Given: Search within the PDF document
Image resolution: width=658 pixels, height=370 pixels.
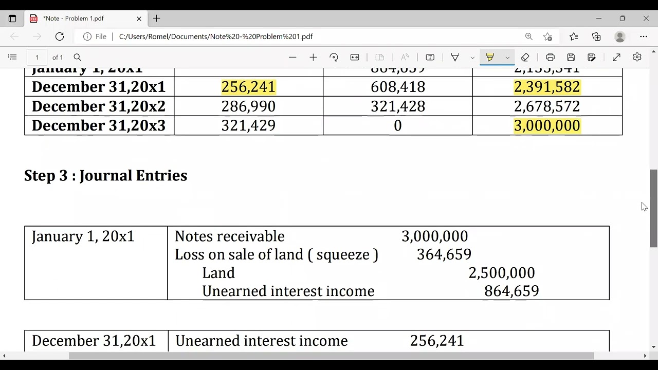Looking at the screenshot, I should pyautogui.click(x=77, y=57).
